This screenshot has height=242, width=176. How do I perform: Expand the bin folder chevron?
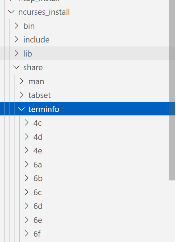tap(17, 26)
